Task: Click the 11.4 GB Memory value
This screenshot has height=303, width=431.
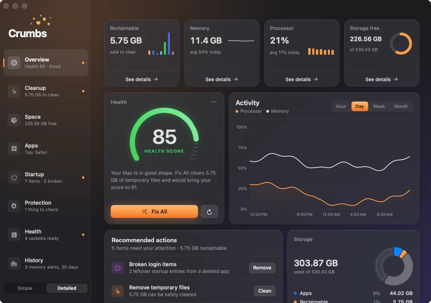Action: click(206, 41)
